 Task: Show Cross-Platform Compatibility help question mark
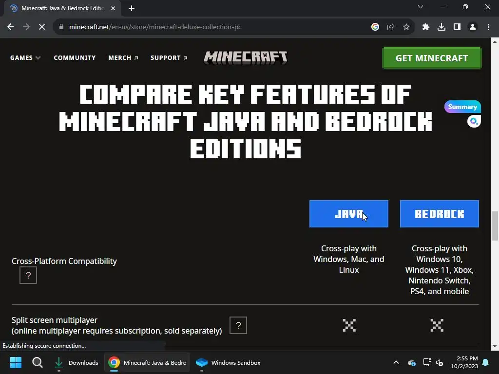[28, 275]
